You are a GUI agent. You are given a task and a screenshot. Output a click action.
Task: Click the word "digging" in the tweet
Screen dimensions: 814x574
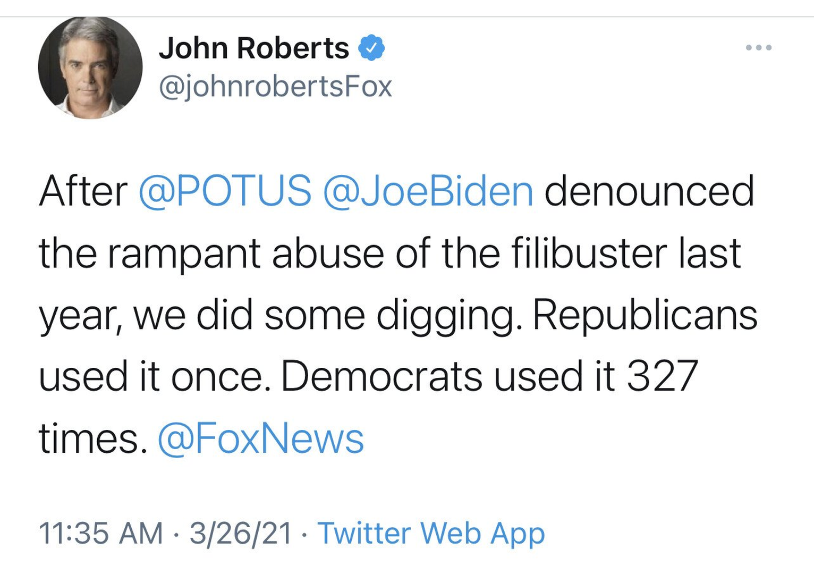445,315
